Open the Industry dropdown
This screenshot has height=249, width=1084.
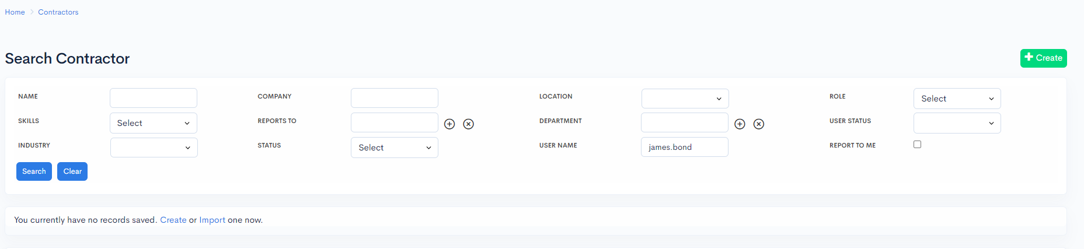(x=154, y=148)
